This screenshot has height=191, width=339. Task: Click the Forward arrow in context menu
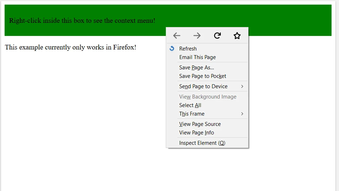point(197,36)
